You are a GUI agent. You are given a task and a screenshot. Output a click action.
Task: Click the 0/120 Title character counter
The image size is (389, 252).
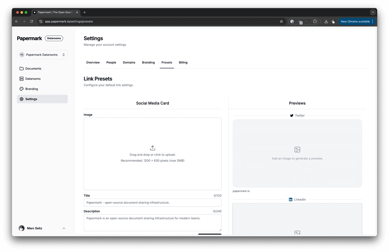point(218,196)
